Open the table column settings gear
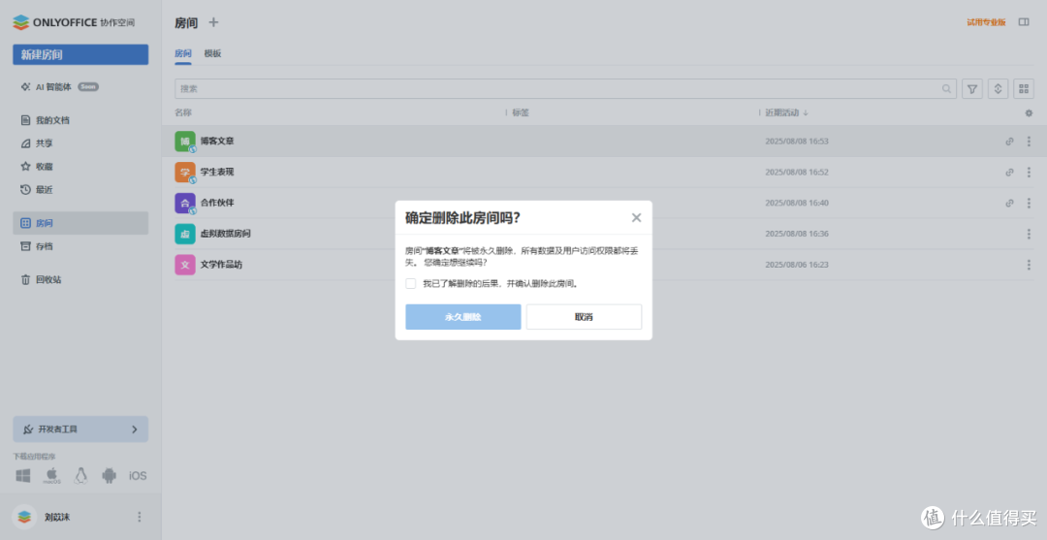The width and height of the screenshot is (1047, 540). click(1029, 112)
